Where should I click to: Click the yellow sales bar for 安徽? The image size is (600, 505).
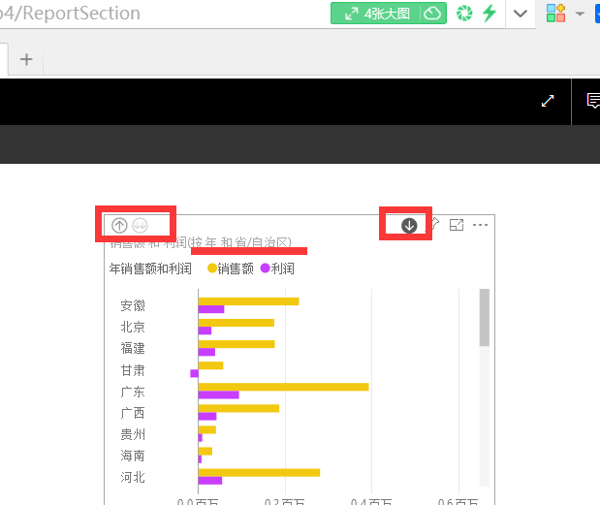coord(249,301)
